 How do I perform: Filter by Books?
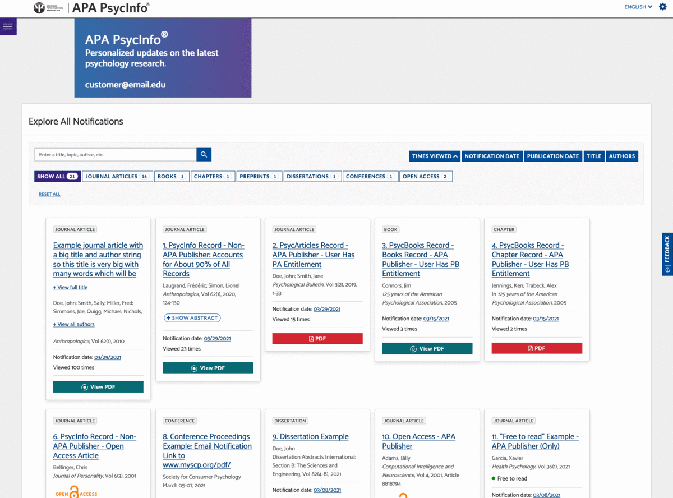(172, 176)
